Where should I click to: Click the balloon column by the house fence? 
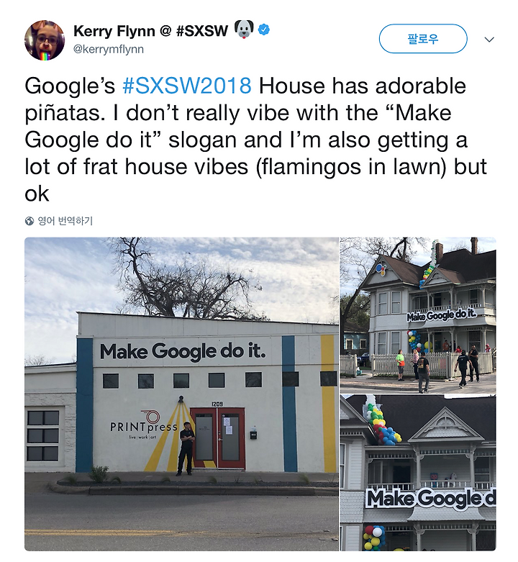[x=415, y=342]
